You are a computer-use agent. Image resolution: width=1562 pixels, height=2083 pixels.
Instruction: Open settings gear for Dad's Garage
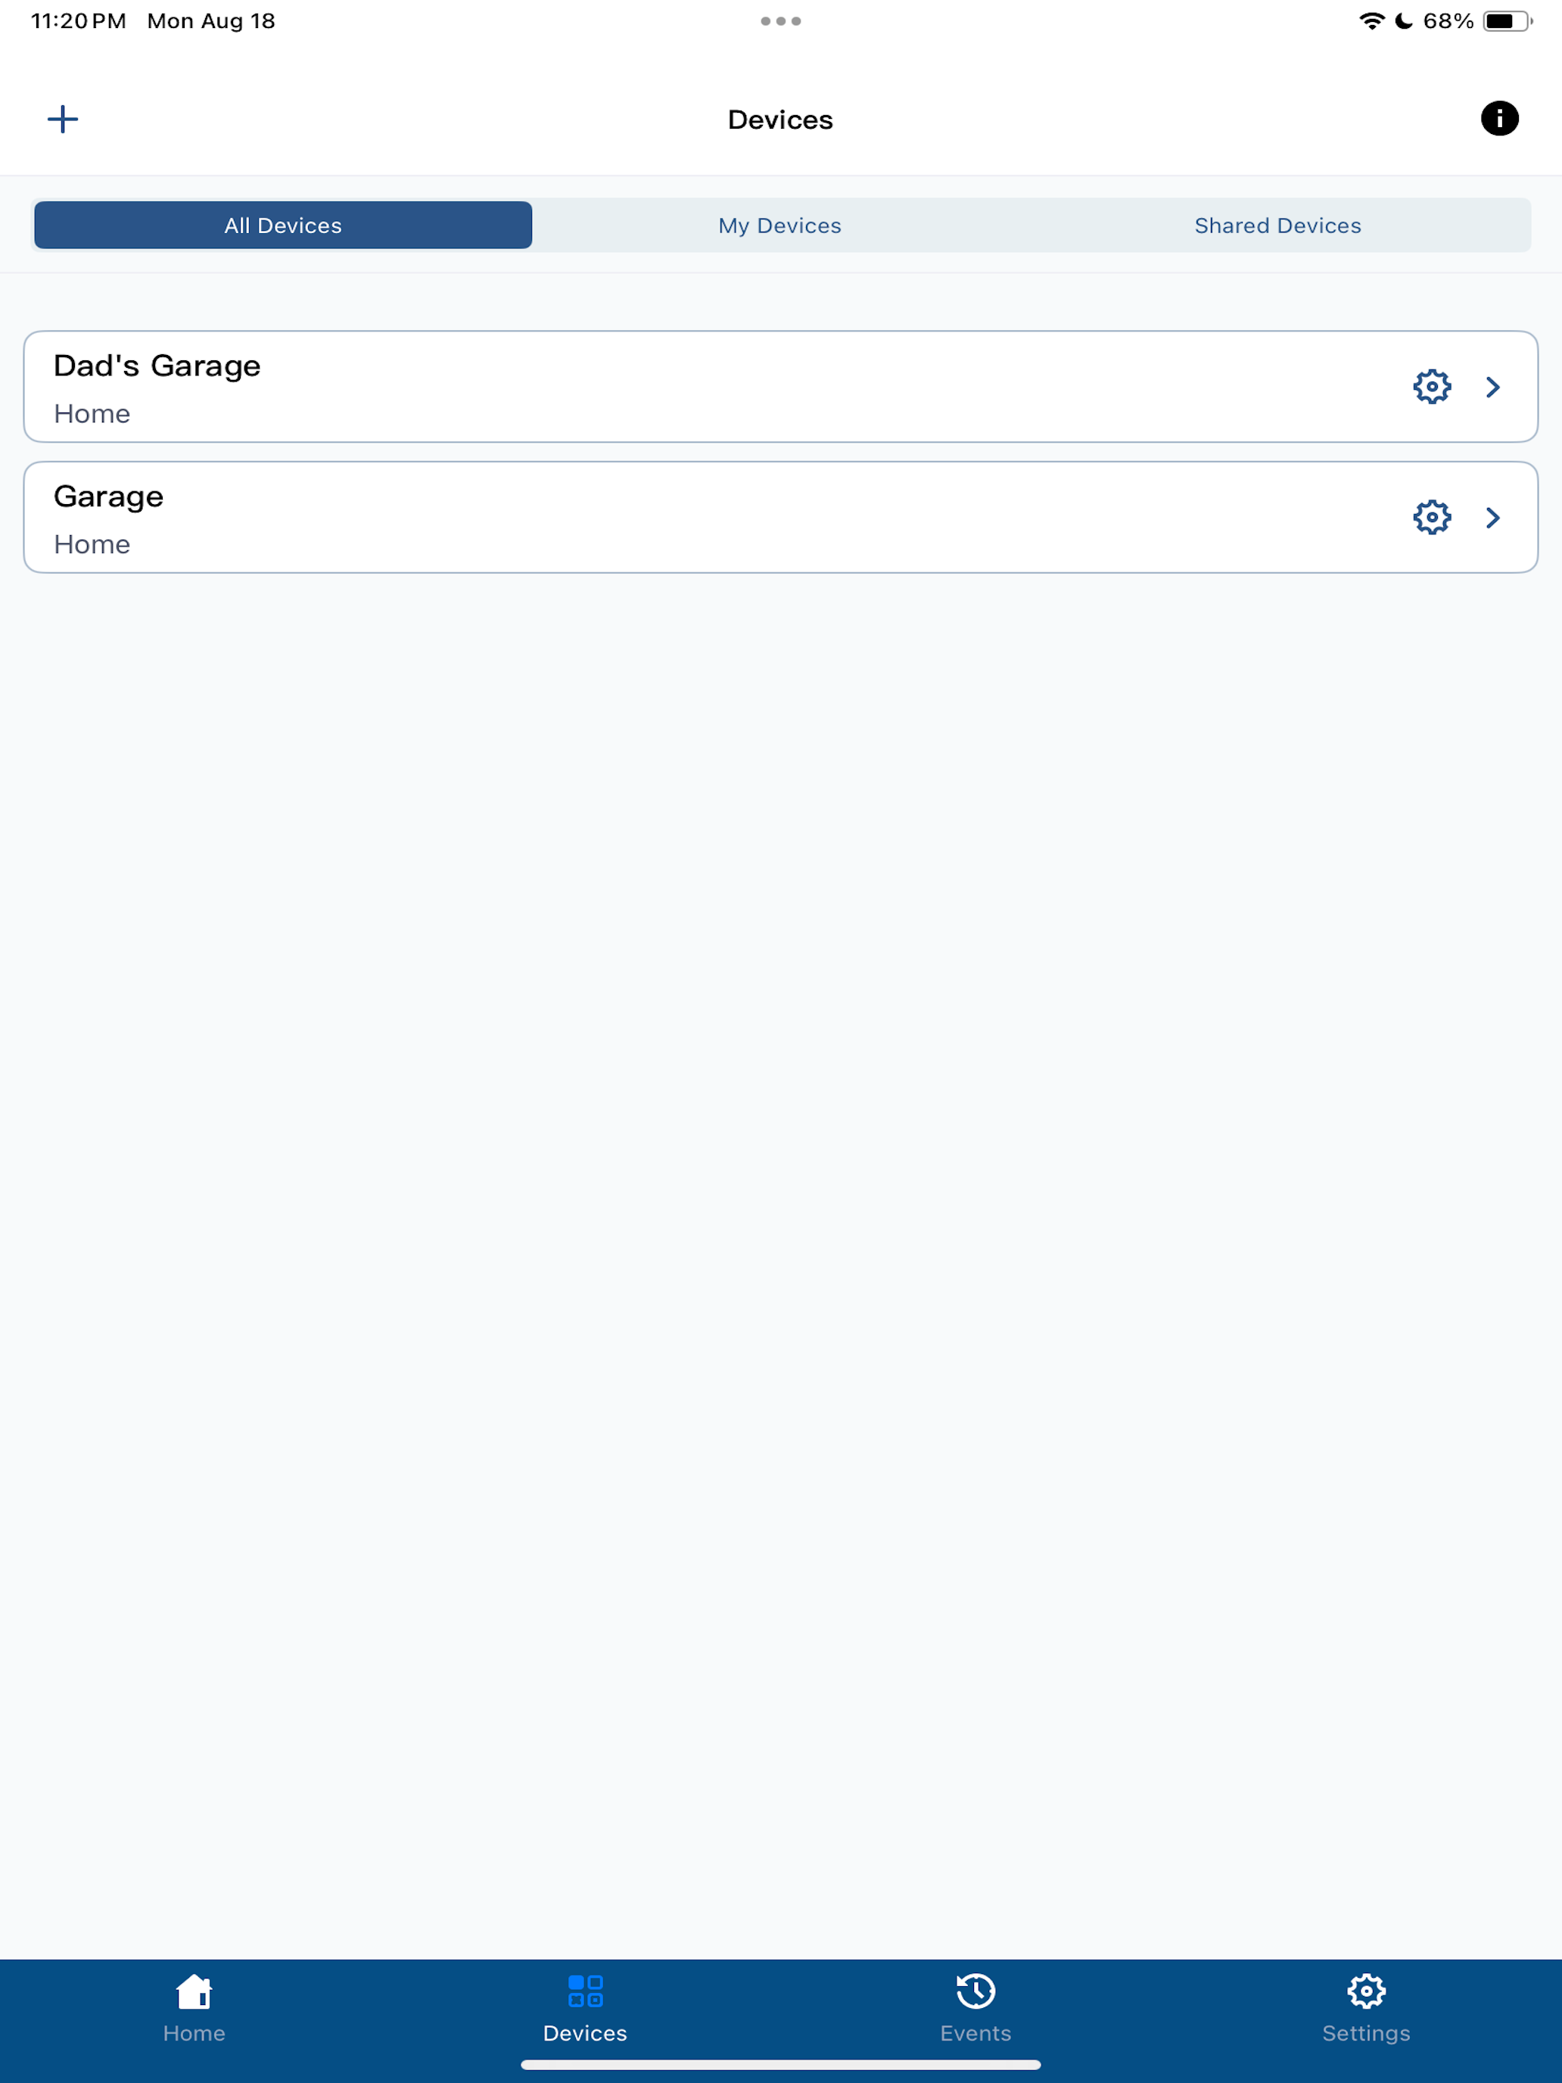[x=1431, y=386]
